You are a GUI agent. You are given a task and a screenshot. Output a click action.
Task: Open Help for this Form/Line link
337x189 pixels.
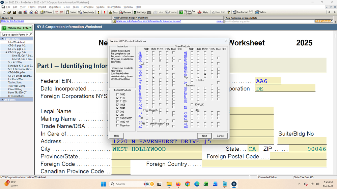click(12, 21)
